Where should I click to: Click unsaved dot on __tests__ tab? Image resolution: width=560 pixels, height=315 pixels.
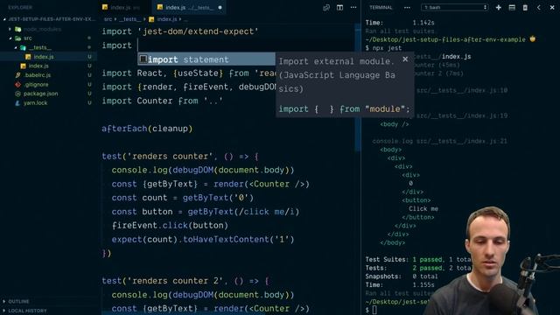click(220, 8)
